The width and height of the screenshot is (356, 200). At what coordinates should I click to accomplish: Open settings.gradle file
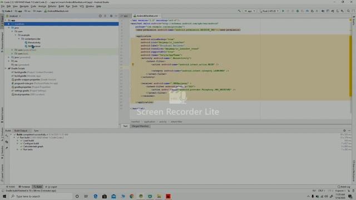coord(29,91)
